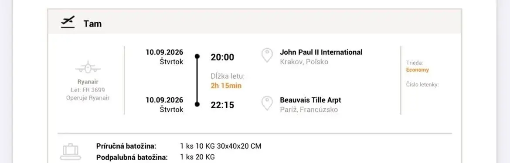Click the luggage suitcase icon
The width and height of the screenshot is (510, 163).
click(x=71, y=151)
